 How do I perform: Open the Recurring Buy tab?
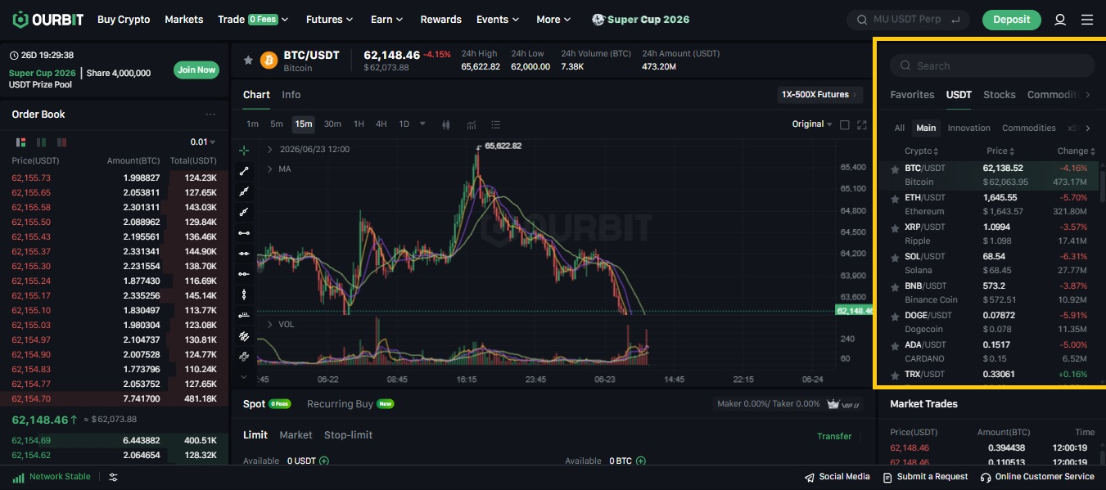pyautogui.click(x=350, y=404)
